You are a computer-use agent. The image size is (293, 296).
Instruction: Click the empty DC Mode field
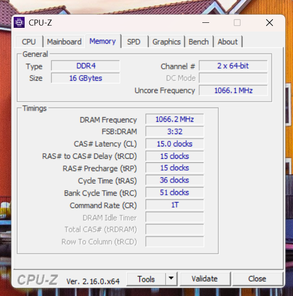pos(233,78)
